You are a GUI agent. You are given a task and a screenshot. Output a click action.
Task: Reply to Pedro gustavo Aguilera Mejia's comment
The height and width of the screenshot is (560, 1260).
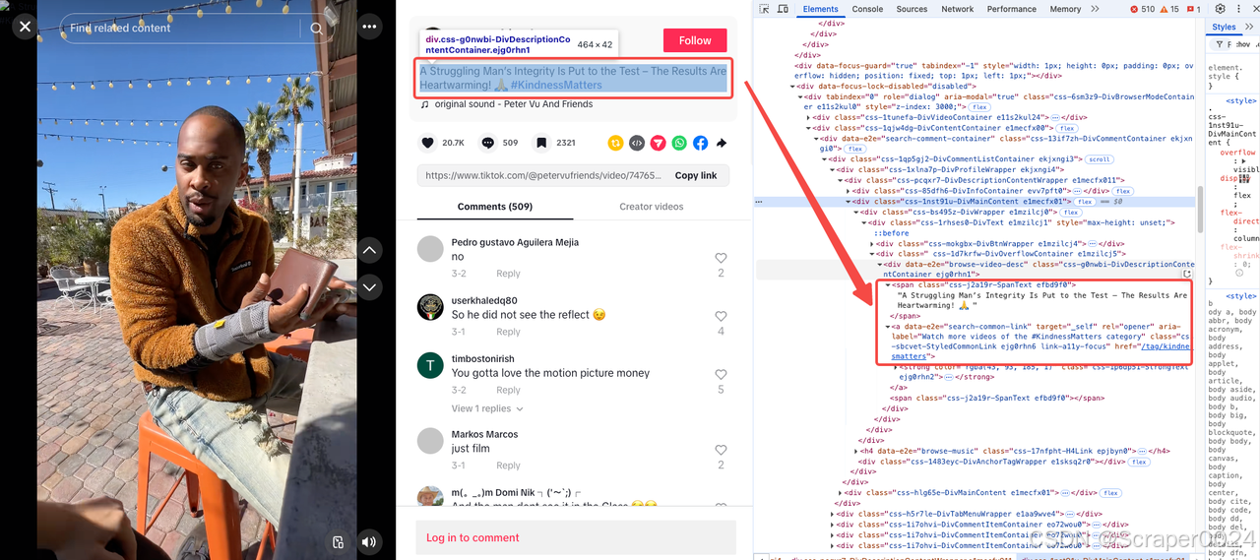[x=508, y=274]
